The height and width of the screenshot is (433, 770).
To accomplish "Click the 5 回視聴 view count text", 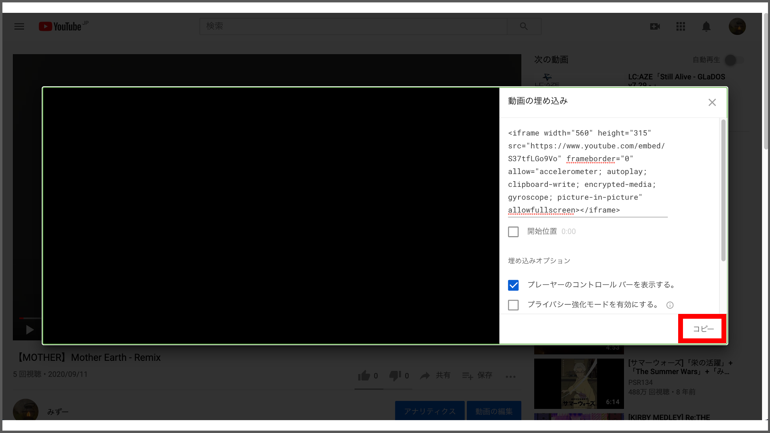I will tap(27, 374).
